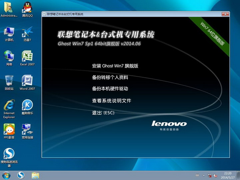
Task: Open Sogou browser desktop shortcut
Action: (9, 154)
